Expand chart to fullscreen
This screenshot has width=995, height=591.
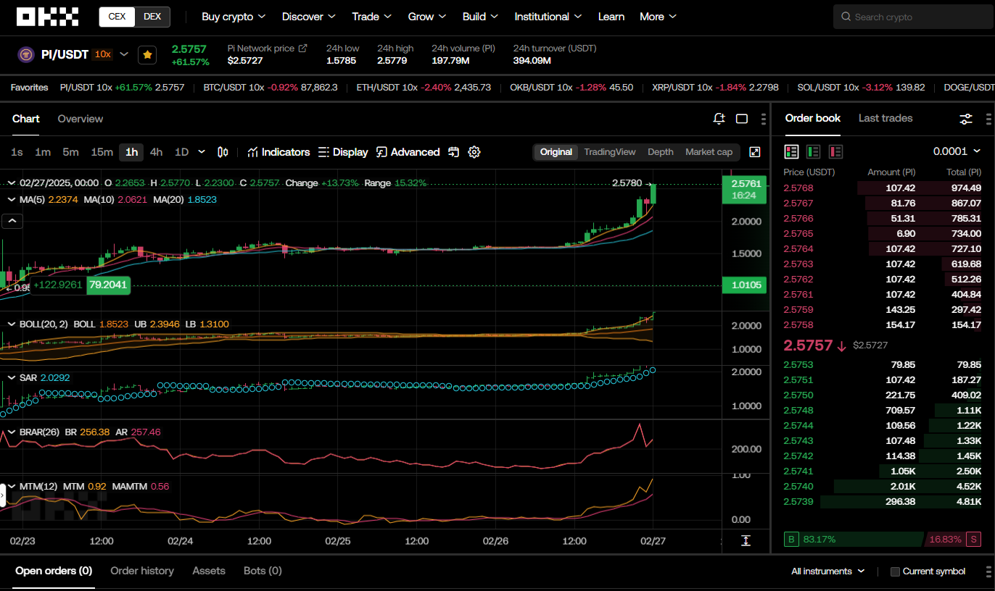tap(754, 152)
